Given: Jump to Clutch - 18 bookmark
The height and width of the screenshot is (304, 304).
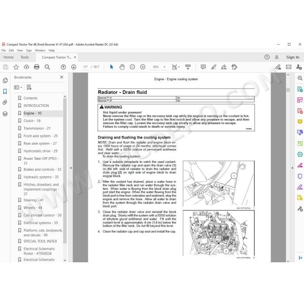Looking at the screenshot, I should (x=32, y=121).
